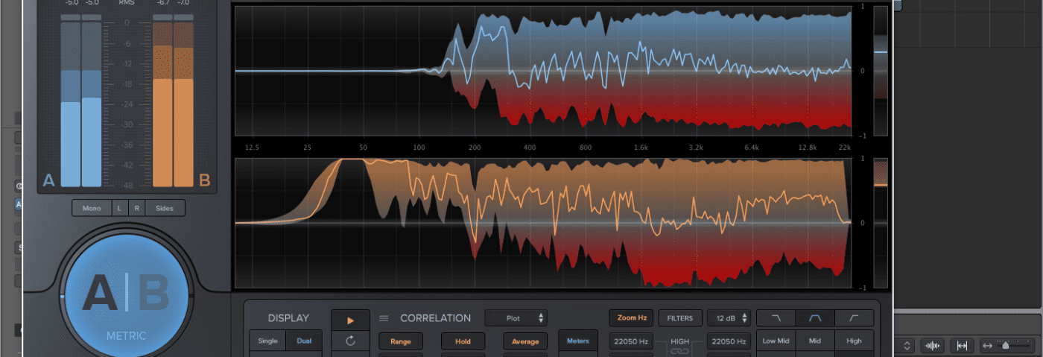1043x357 pixels.
Task: Click the waveform zoom icon
Action: (x=931, y=346)
